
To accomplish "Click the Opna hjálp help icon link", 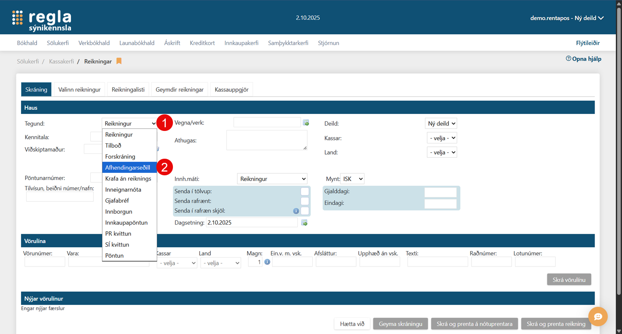I will click(583, 59).
